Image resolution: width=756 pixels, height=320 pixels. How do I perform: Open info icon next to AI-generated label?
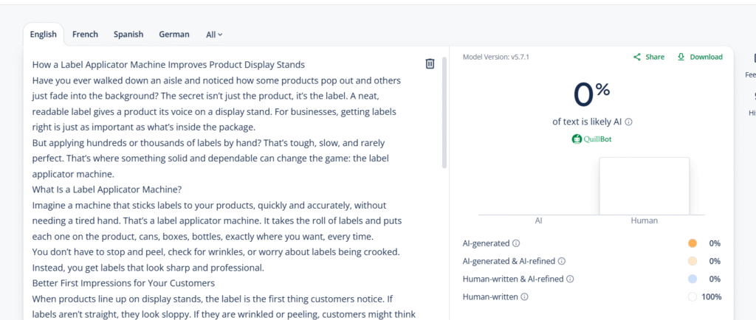(516, 243)
